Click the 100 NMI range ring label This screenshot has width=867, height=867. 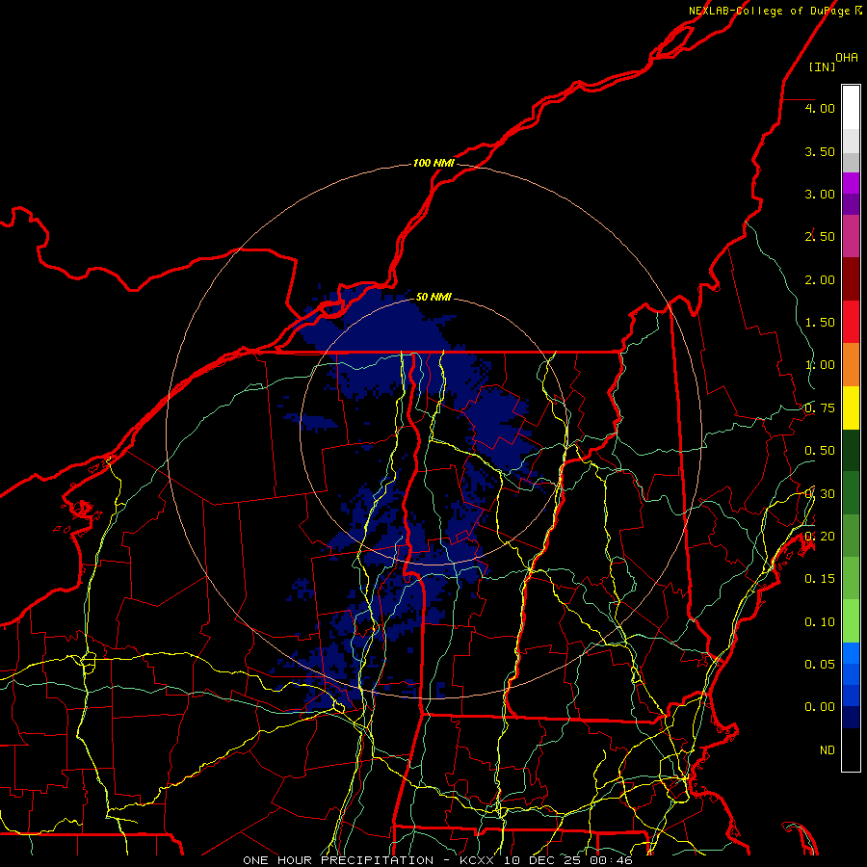tap(433, 163)
